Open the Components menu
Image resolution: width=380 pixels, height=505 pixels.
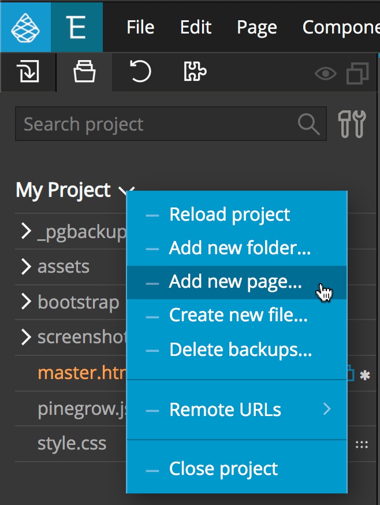[x=341, y=28]
